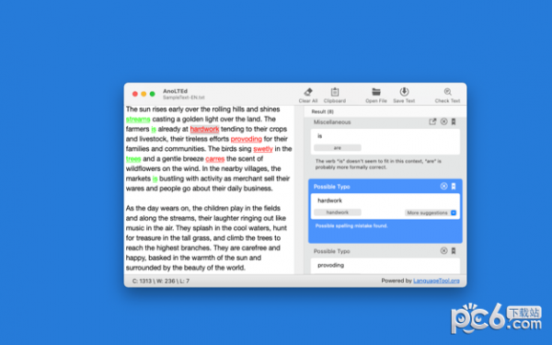Dismiss the provoding Possible Typo result
The height and width of the screenshot is (345, 552).
(x=443, y=250)
